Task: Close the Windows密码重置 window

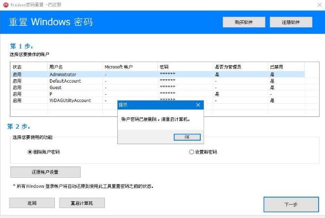Action: pyautogui.click(x=320, y=5)
